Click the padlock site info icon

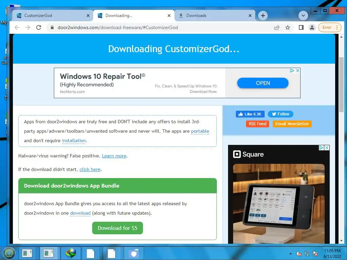[52, 27]
